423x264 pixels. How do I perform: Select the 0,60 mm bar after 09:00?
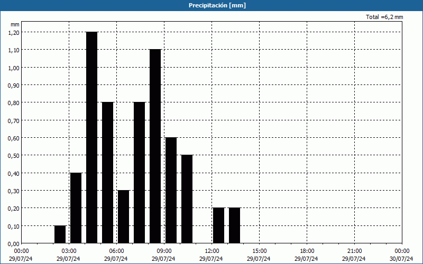(x=171, y=191)
